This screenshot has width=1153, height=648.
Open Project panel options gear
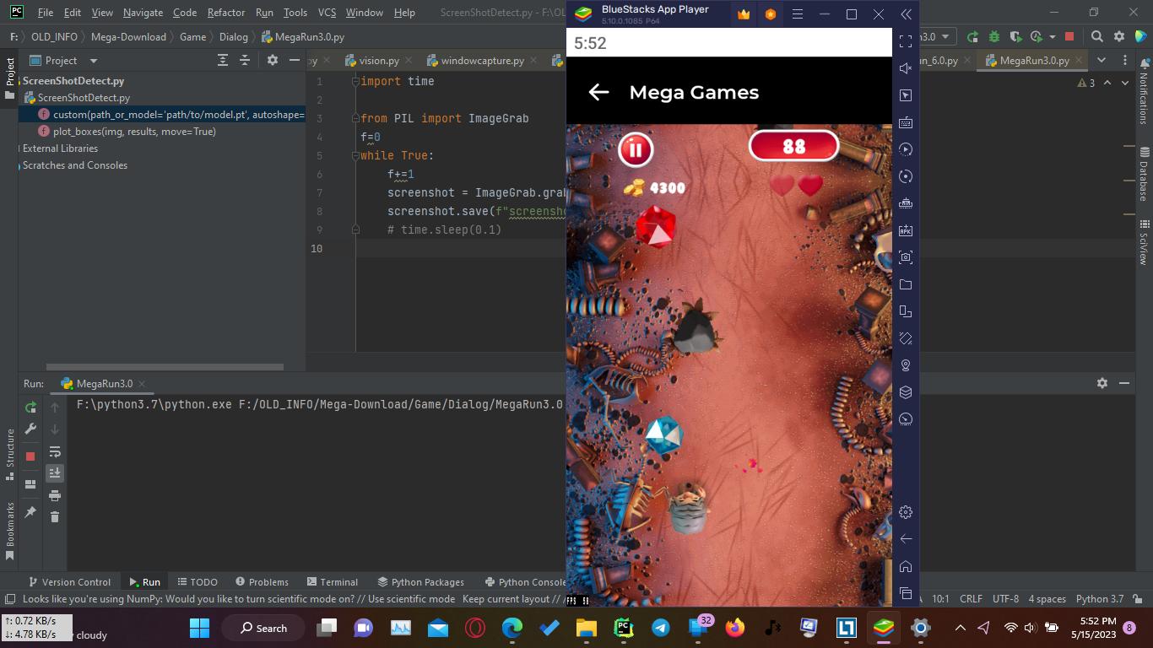tap(272, 60)
